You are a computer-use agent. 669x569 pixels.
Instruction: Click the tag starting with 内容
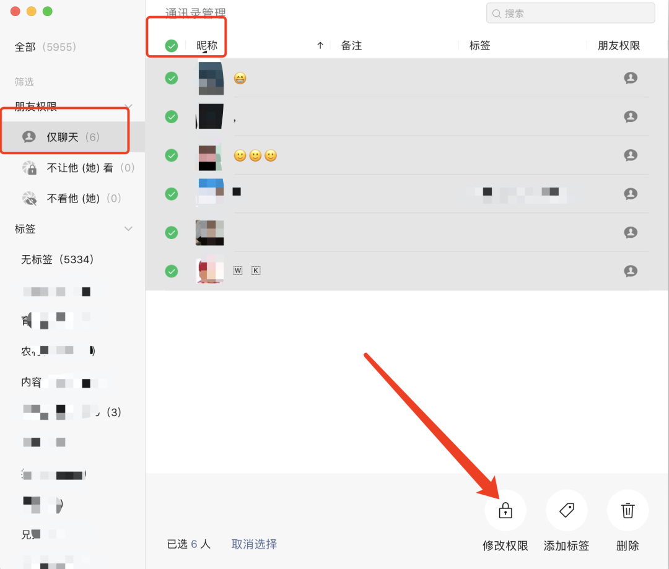[72, 383]
